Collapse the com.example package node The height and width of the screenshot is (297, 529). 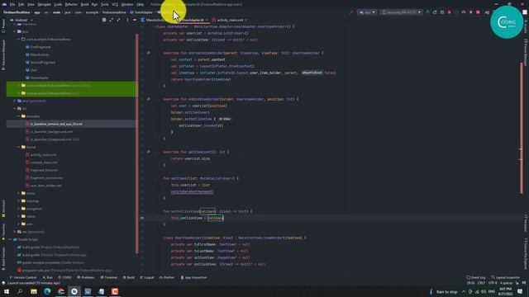point(18,39)
